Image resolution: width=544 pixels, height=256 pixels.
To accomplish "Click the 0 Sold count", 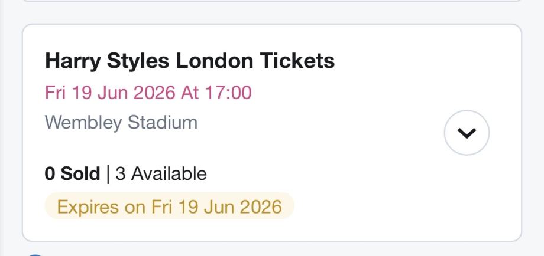I will 72,174.
